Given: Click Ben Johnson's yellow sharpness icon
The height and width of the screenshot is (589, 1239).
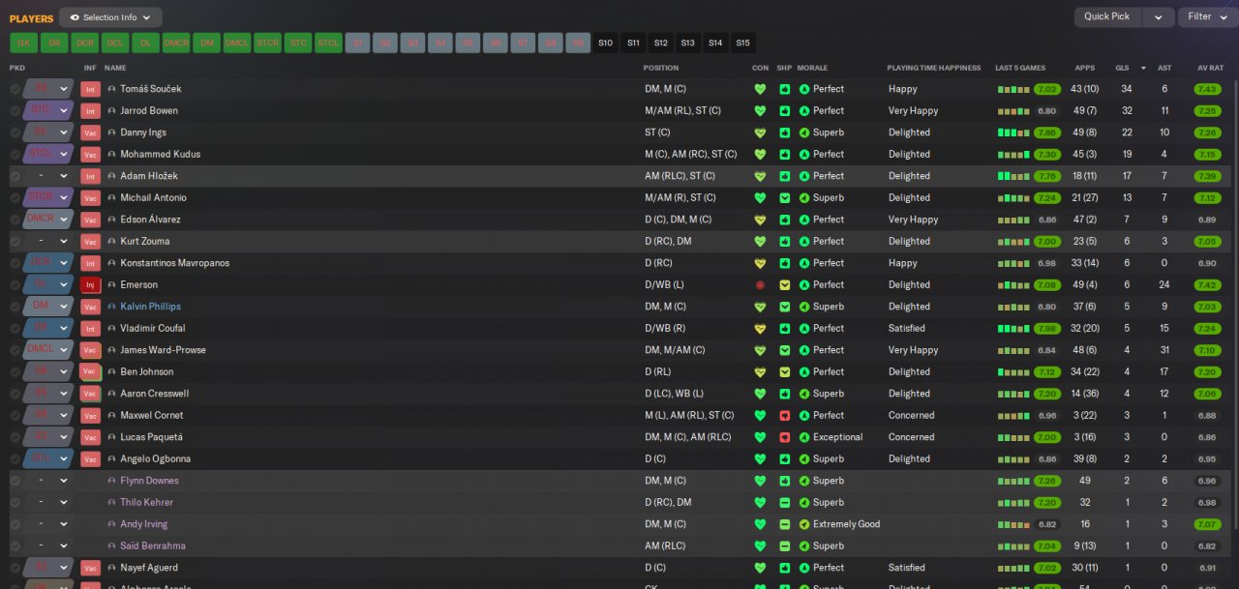Looking at the screenshot, I should [785, 372].
